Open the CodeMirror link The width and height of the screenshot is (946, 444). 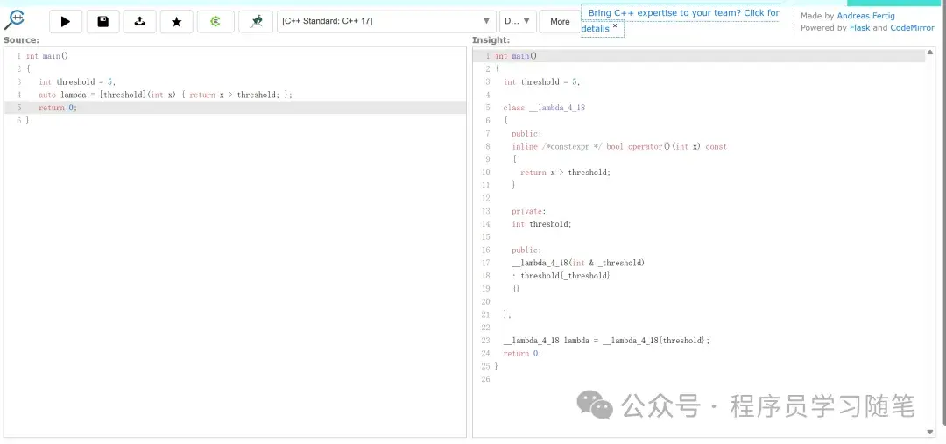click(912, 28)
